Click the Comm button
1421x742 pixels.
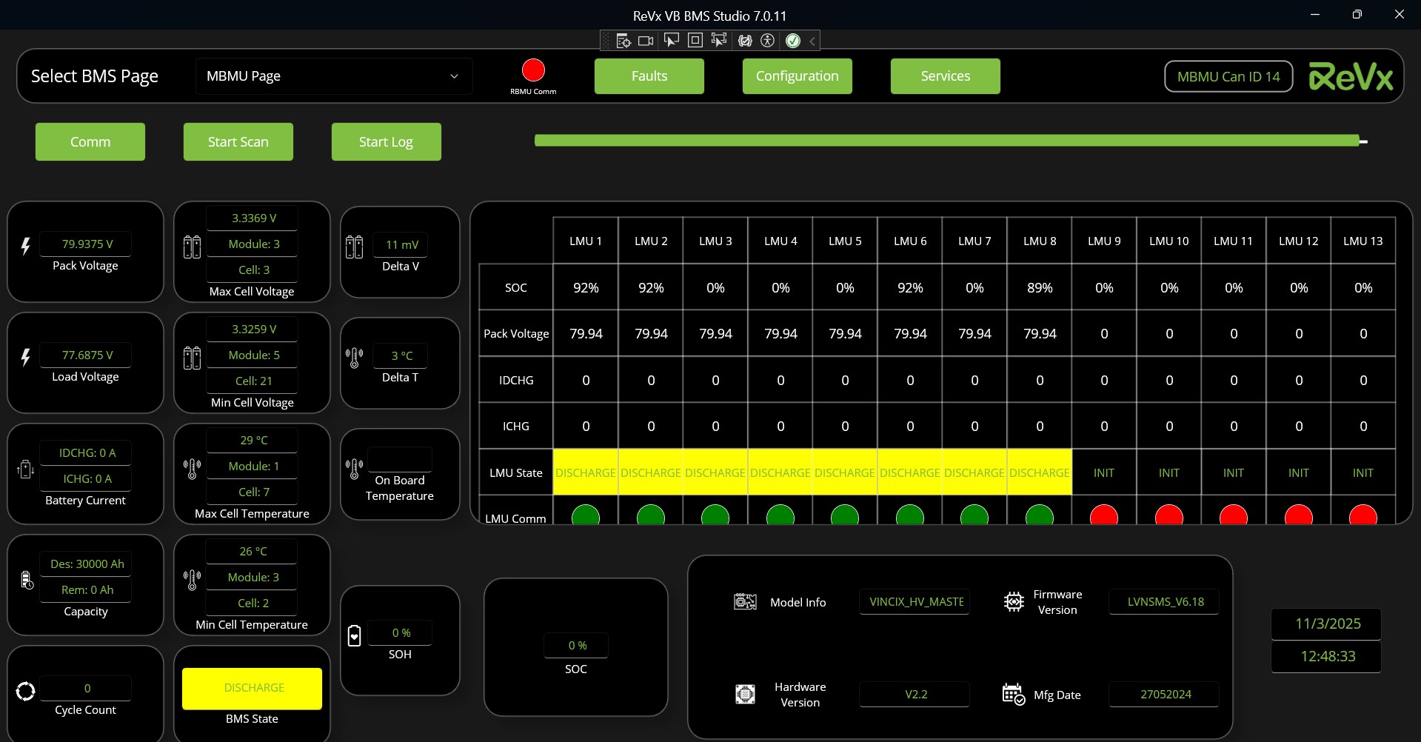[x=90, y=141]
